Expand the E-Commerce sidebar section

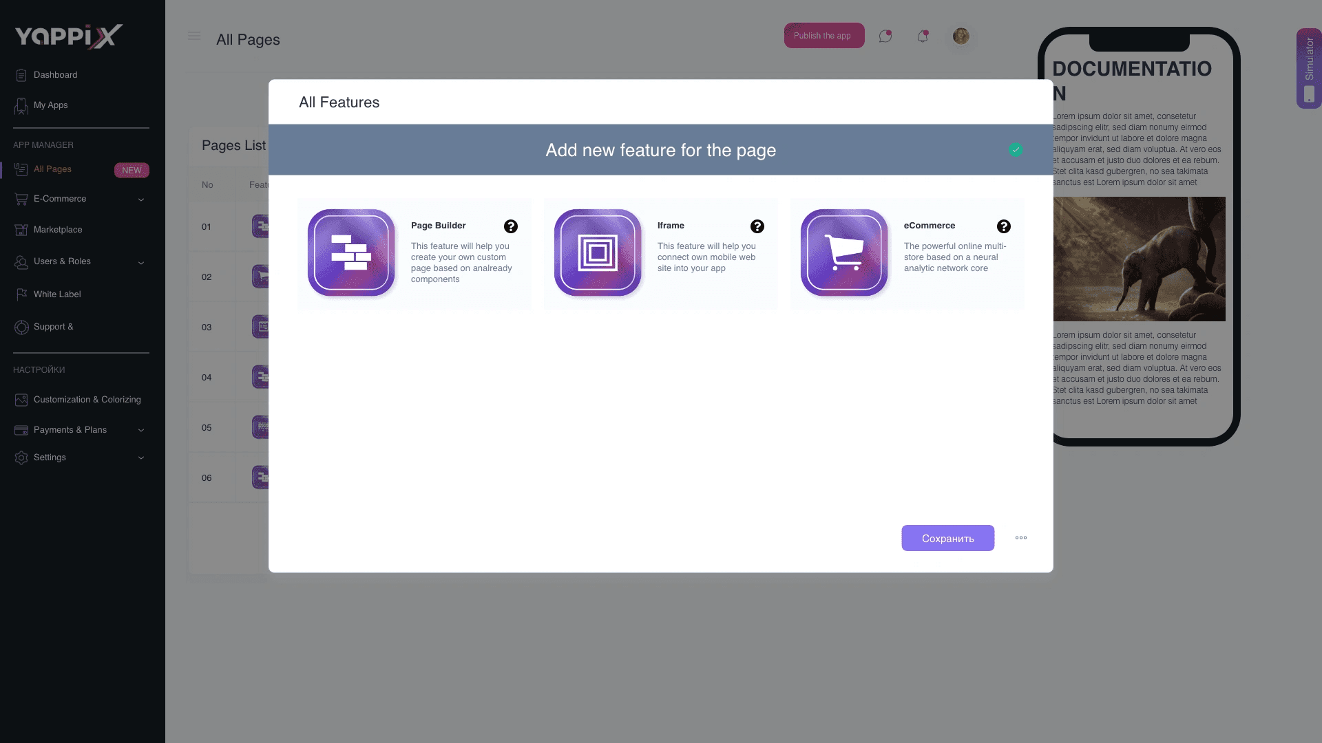pyautogui.click(x=141, y=200)
